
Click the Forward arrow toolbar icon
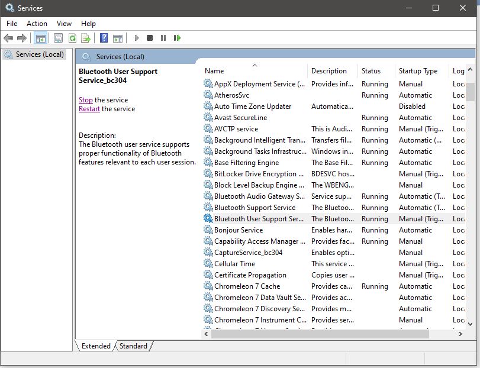point(22,38)
